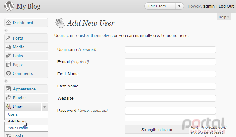Collapse the Users menu arrow
Viewport: 236px width, 137px height.
point(44,107)
